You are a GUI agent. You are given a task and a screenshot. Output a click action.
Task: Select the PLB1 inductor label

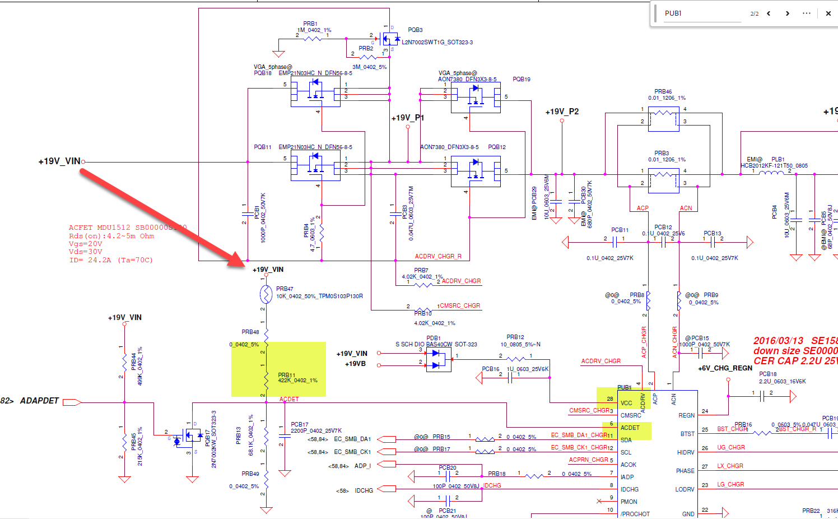click(x=778, y=159)
